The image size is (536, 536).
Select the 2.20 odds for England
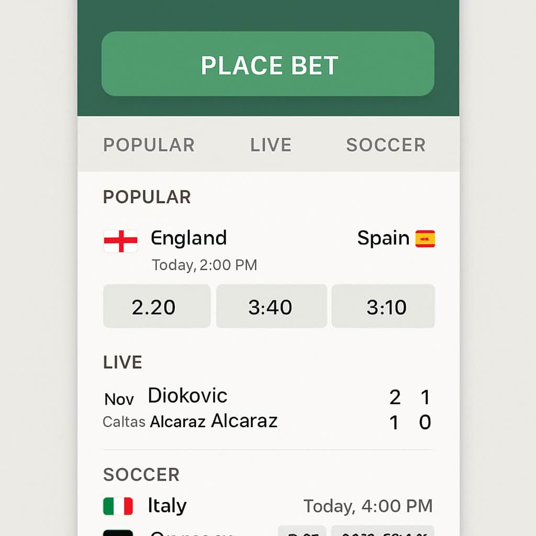(157, 306)
